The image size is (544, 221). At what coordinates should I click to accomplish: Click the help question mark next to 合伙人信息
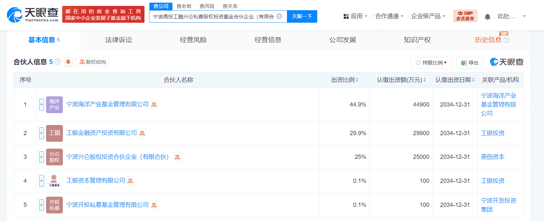click(x=58, y=62)
